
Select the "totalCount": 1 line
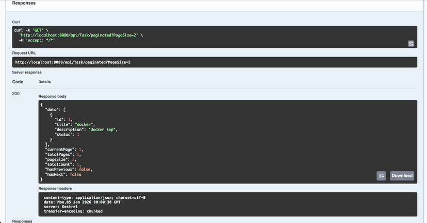tap(63, 164)
